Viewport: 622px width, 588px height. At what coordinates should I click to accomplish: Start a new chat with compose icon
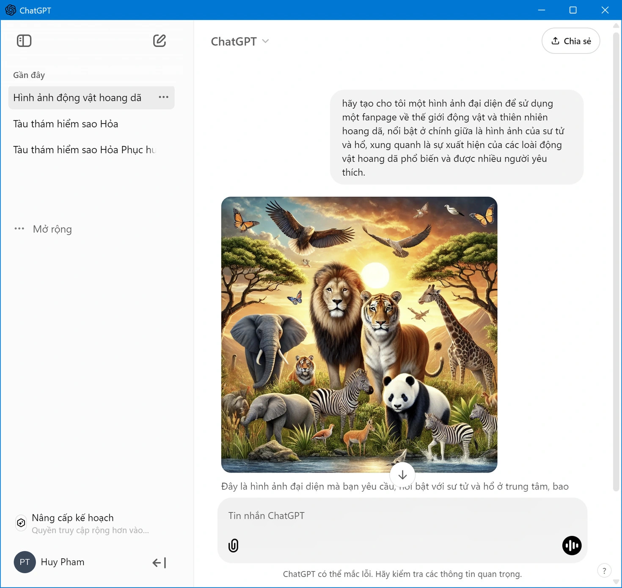pos(160,41)
